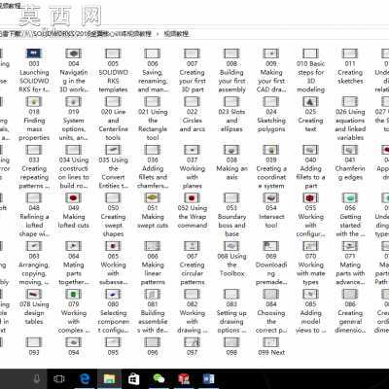Select the 023 Slots and ellipses file
Screen dimensions: 389x389
[231, 115]
